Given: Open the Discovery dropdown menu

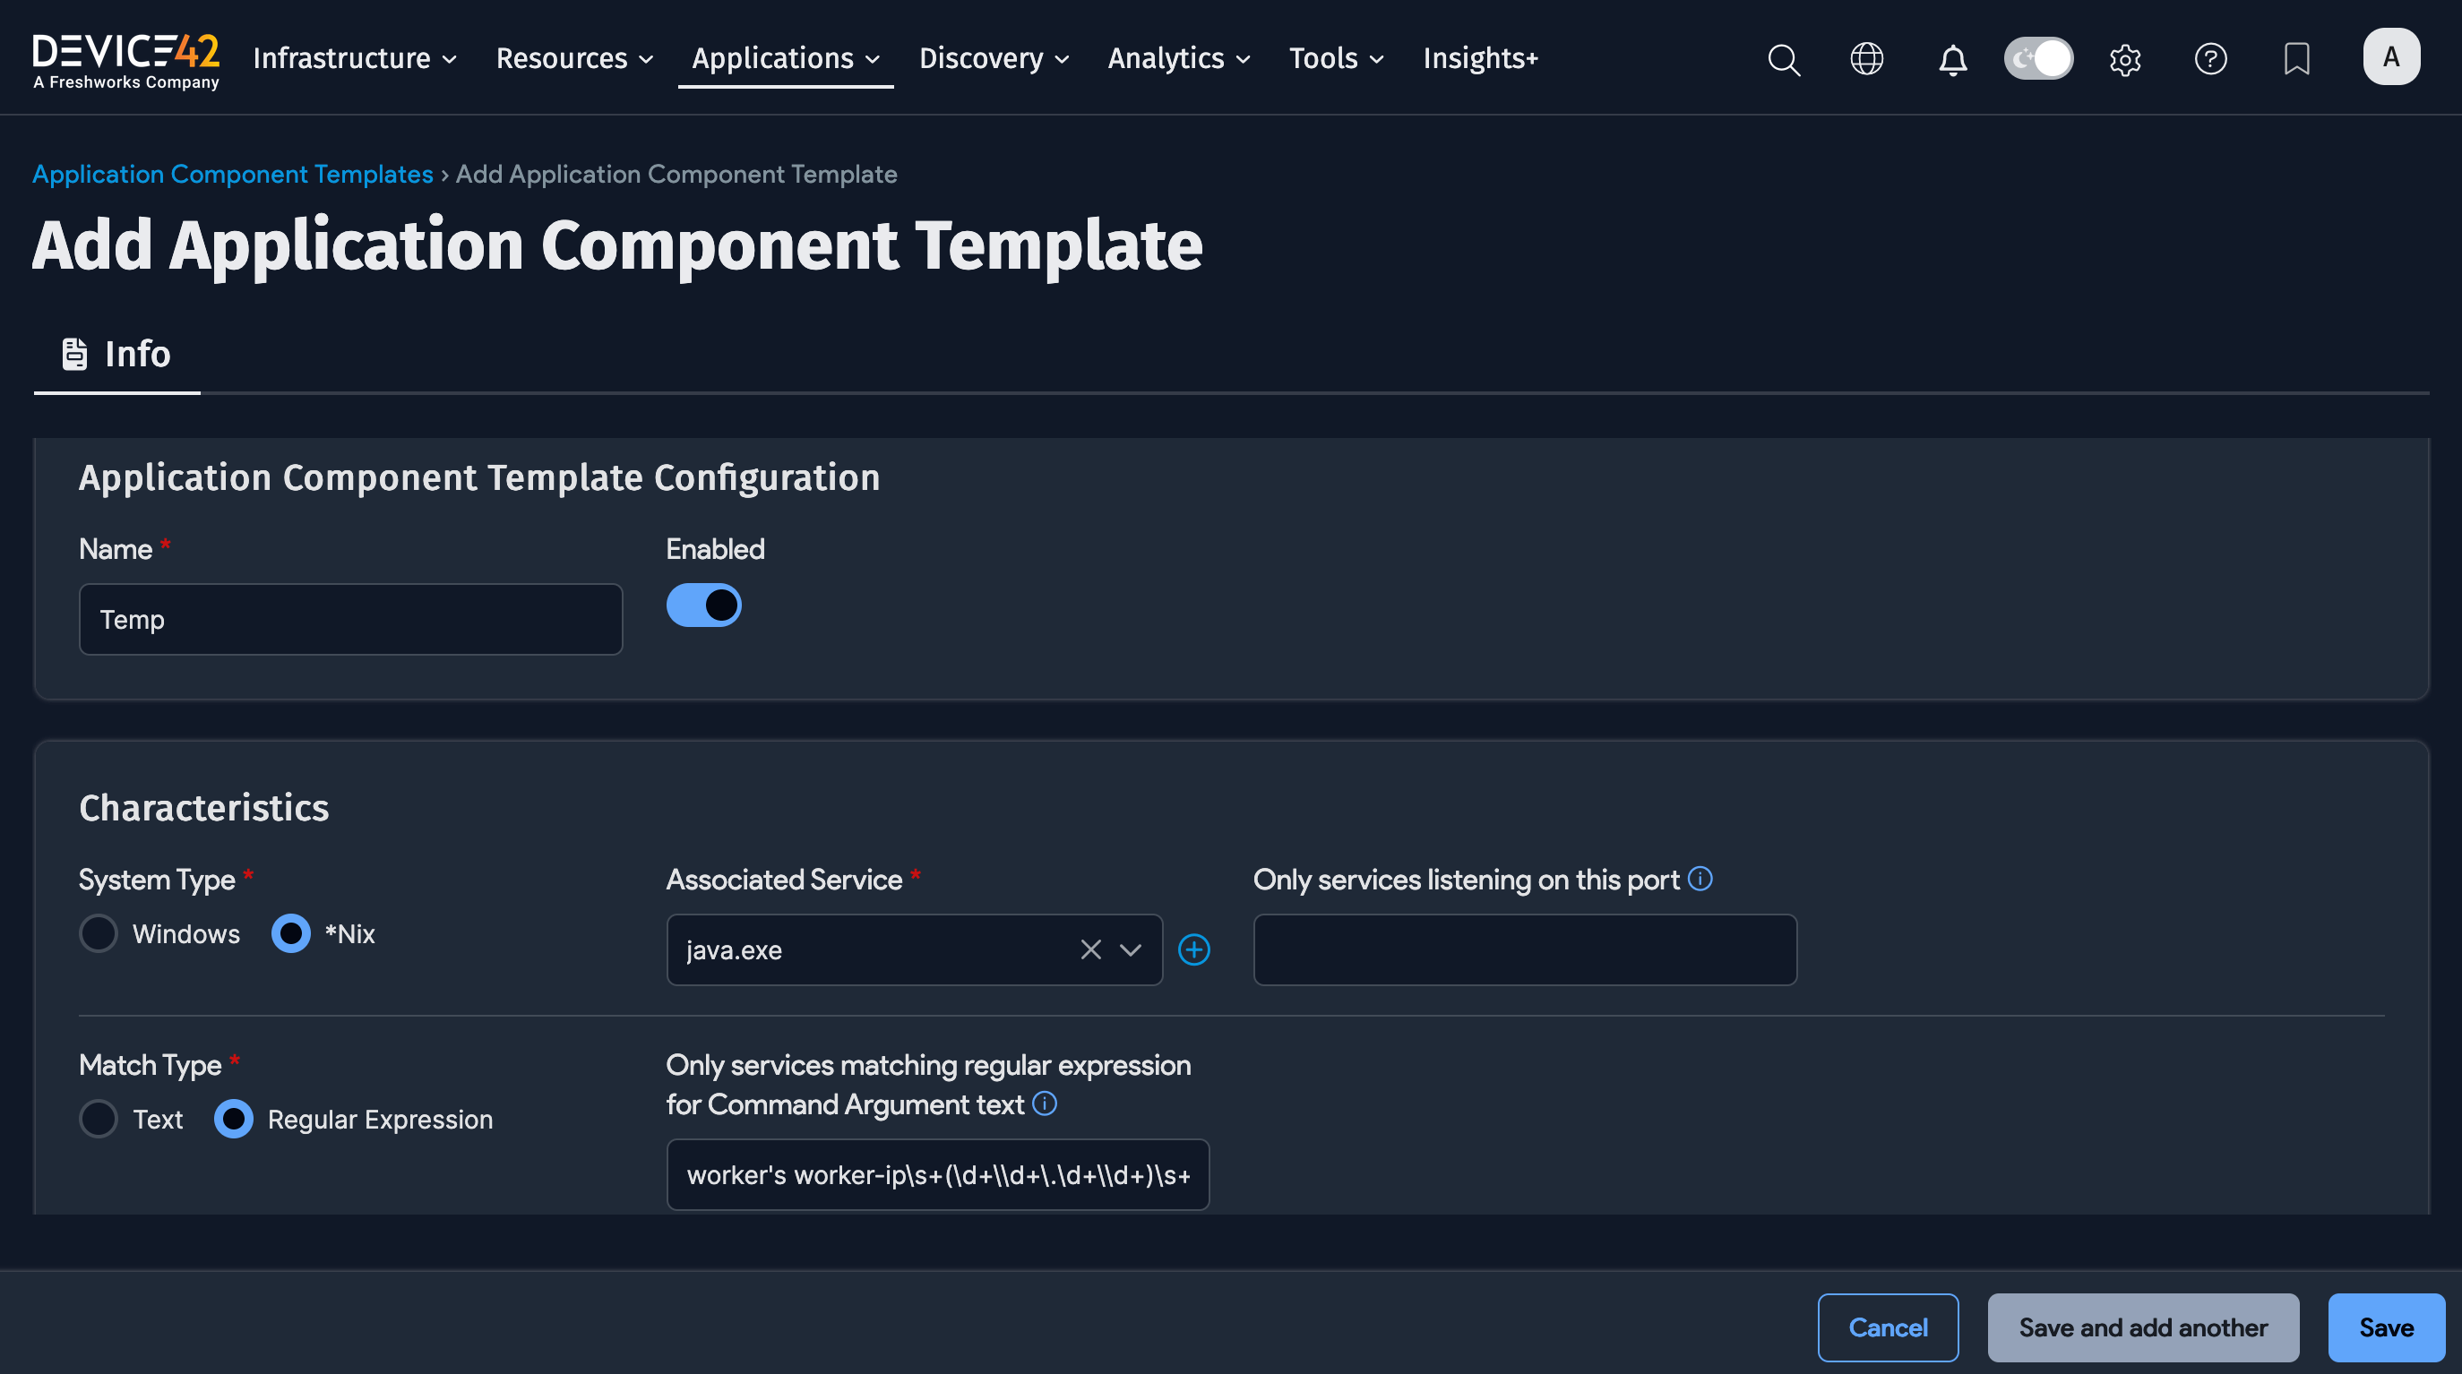Looking at the screenshot, I should pos(993,58).
